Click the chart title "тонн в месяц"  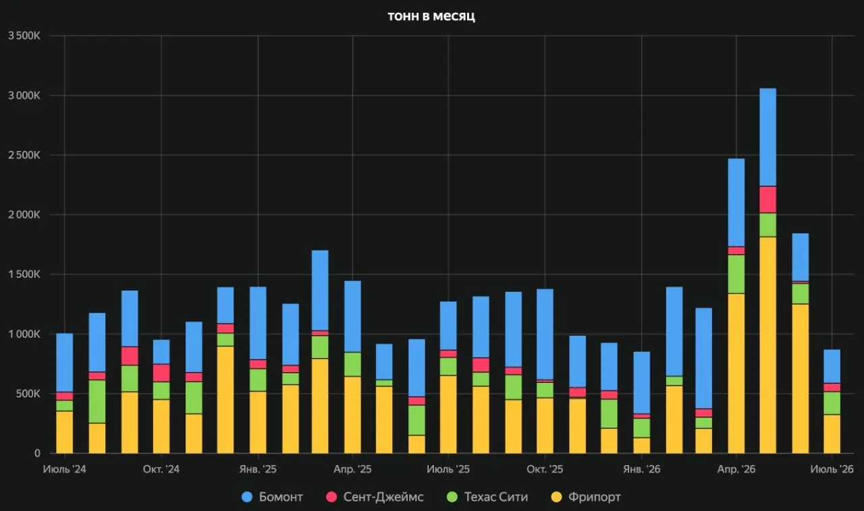[x=431, y=16]
